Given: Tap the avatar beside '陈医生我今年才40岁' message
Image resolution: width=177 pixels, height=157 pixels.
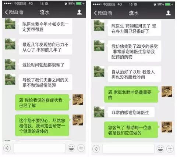Looking at the screenshot, I should tap(10, 24).
